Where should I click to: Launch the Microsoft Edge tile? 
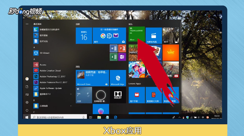pos(118,78)
